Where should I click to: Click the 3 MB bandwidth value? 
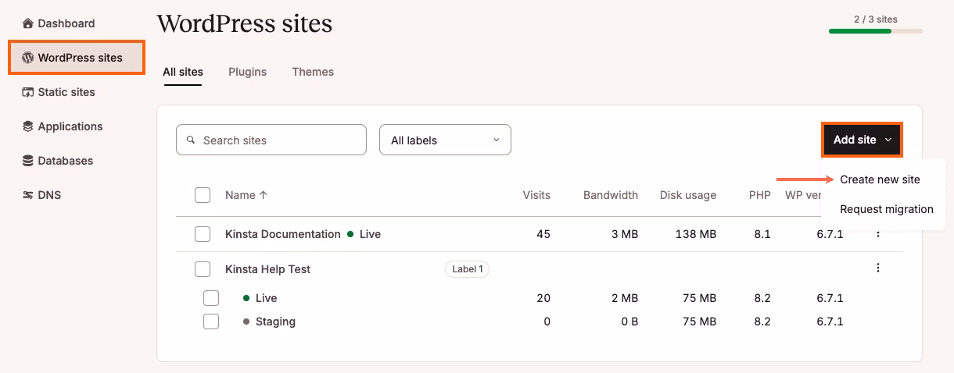pos(624,234)
